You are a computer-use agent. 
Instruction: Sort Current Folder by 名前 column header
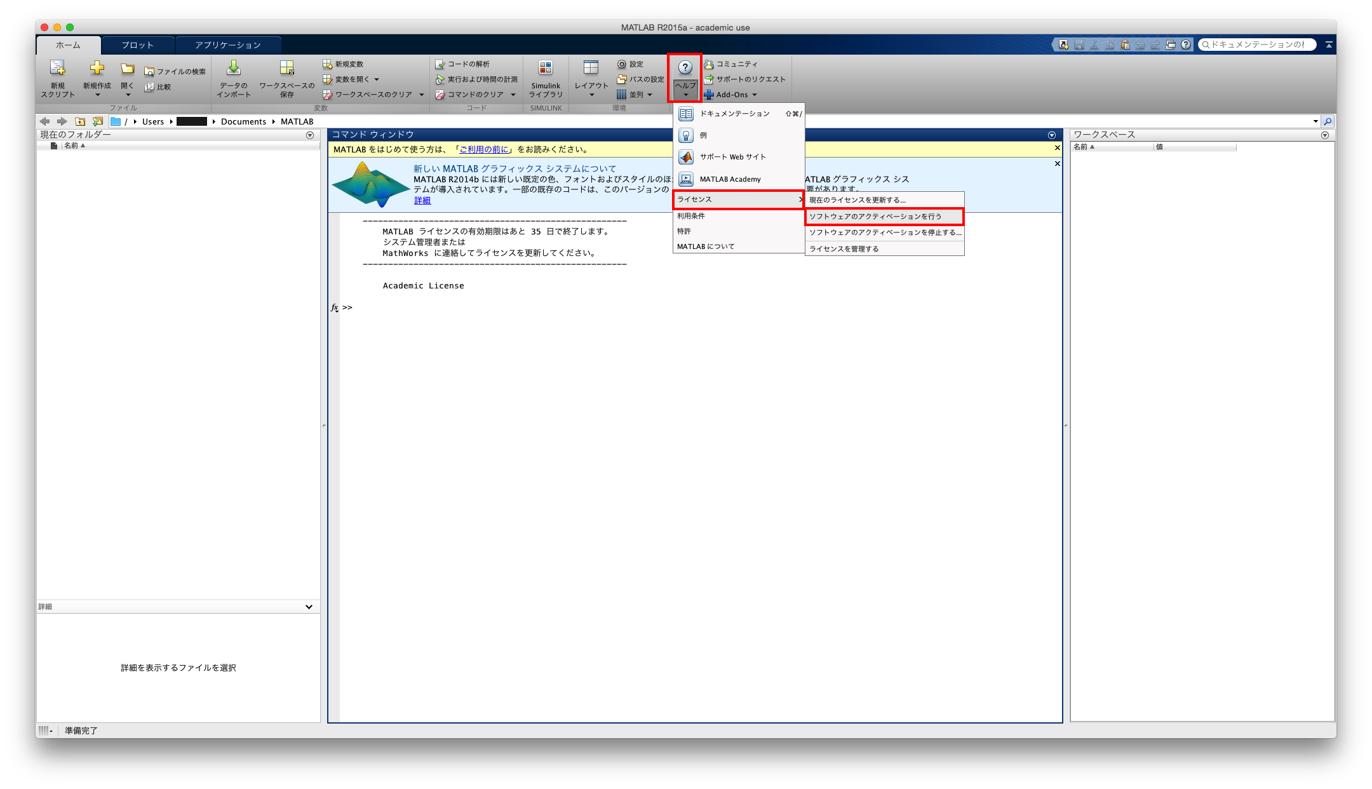click(71, 145)
